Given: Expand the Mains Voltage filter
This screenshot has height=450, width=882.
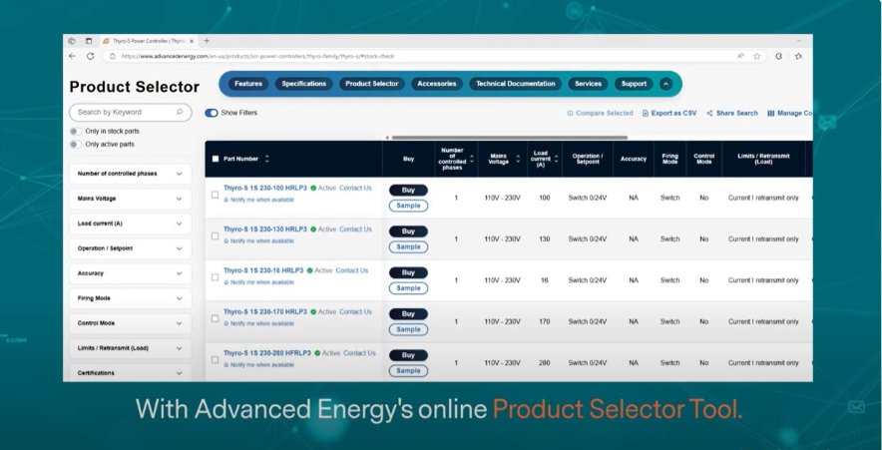Looking at the screenshot, I should tap(179, 199).
